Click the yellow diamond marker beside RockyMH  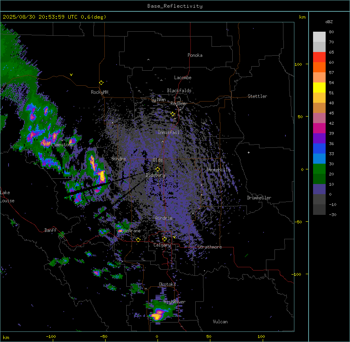tap(102, 83)
